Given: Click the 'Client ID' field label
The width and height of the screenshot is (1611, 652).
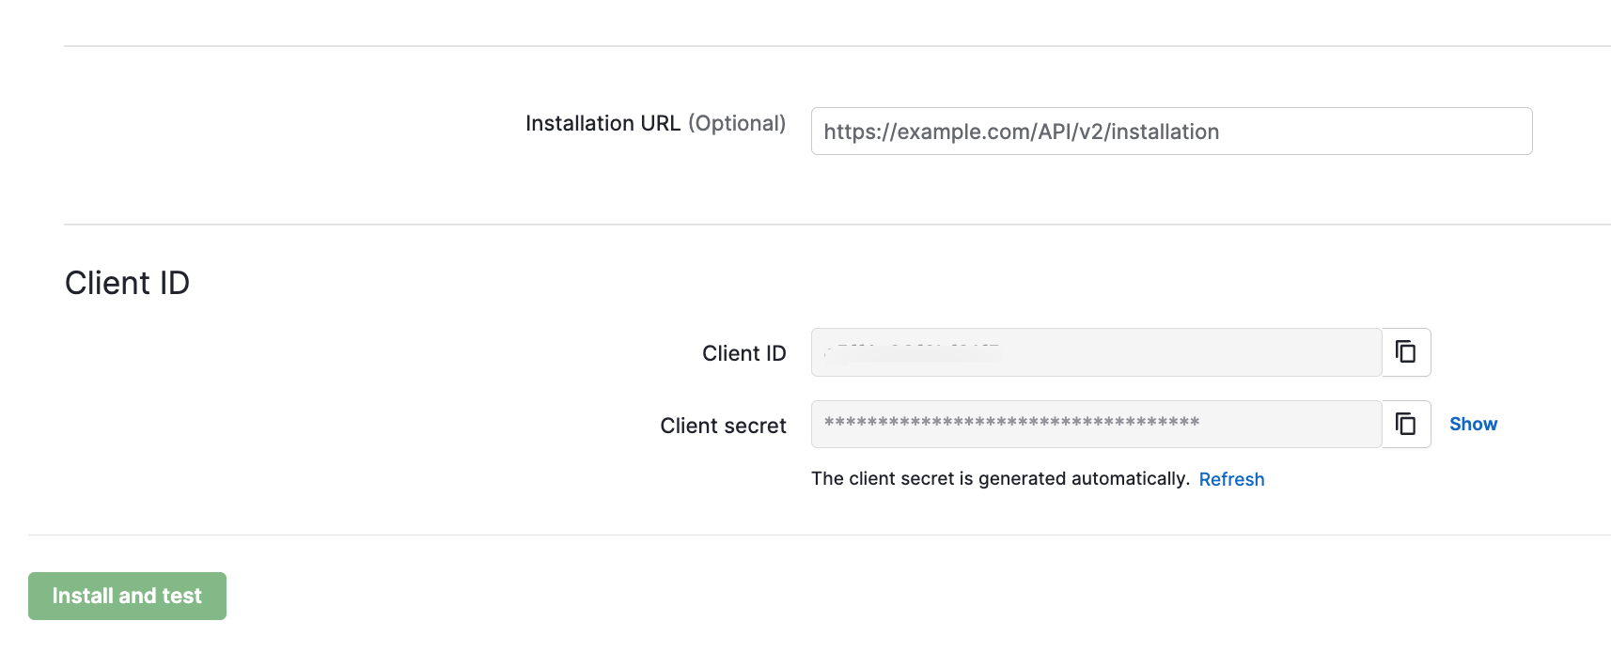Looking at the screenshot, I should [743, 353].
